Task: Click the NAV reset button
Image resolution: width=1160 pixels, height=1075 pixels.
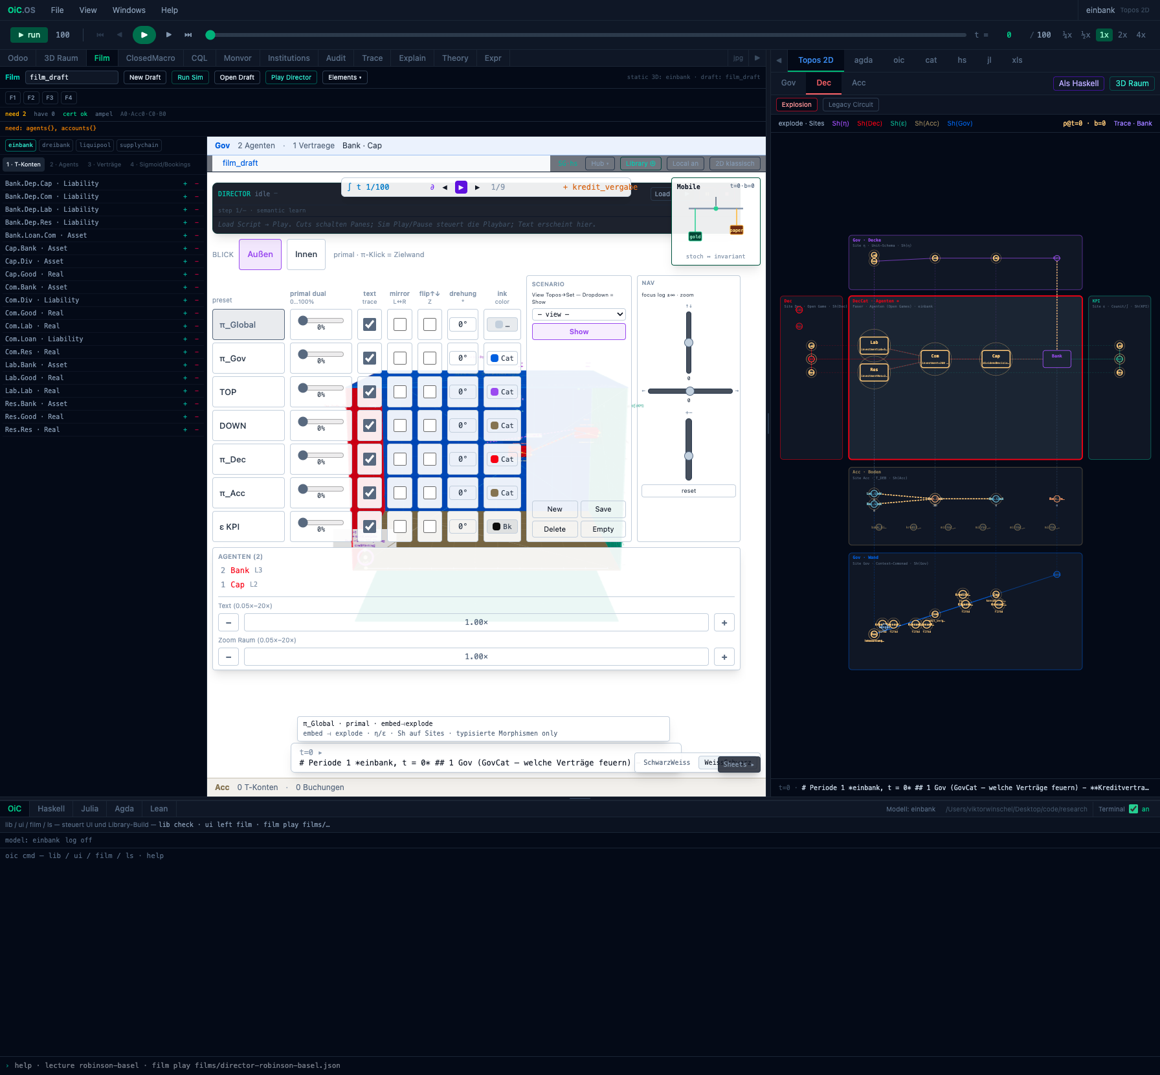Action: [x=688, y=491]
